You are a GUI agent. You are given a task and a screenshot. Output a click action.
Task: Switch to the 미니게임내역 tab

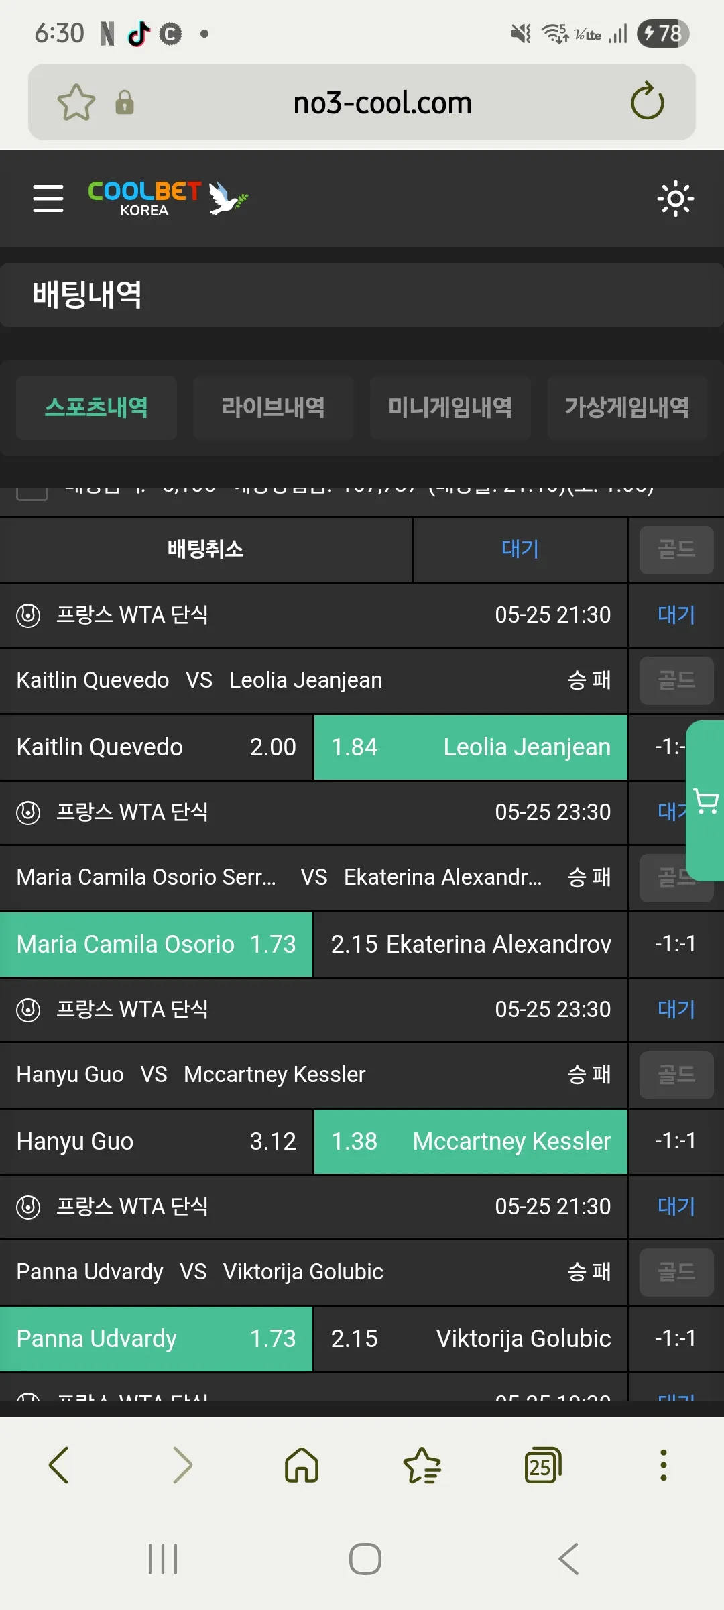(450, 407)
